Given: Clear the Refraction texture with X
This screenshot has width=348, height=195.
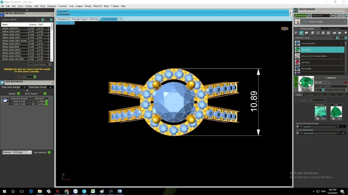Looking at the screenshot, I should coord(323,119).
